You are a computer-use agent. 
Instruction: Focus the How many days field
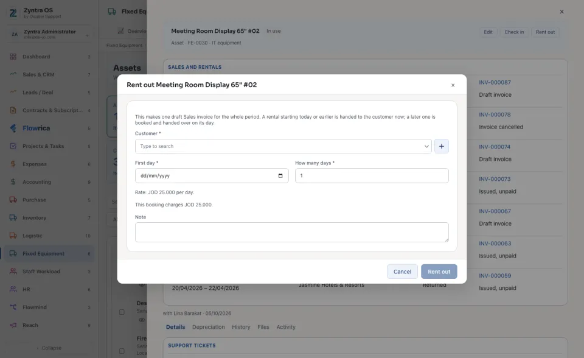[372, 175]
